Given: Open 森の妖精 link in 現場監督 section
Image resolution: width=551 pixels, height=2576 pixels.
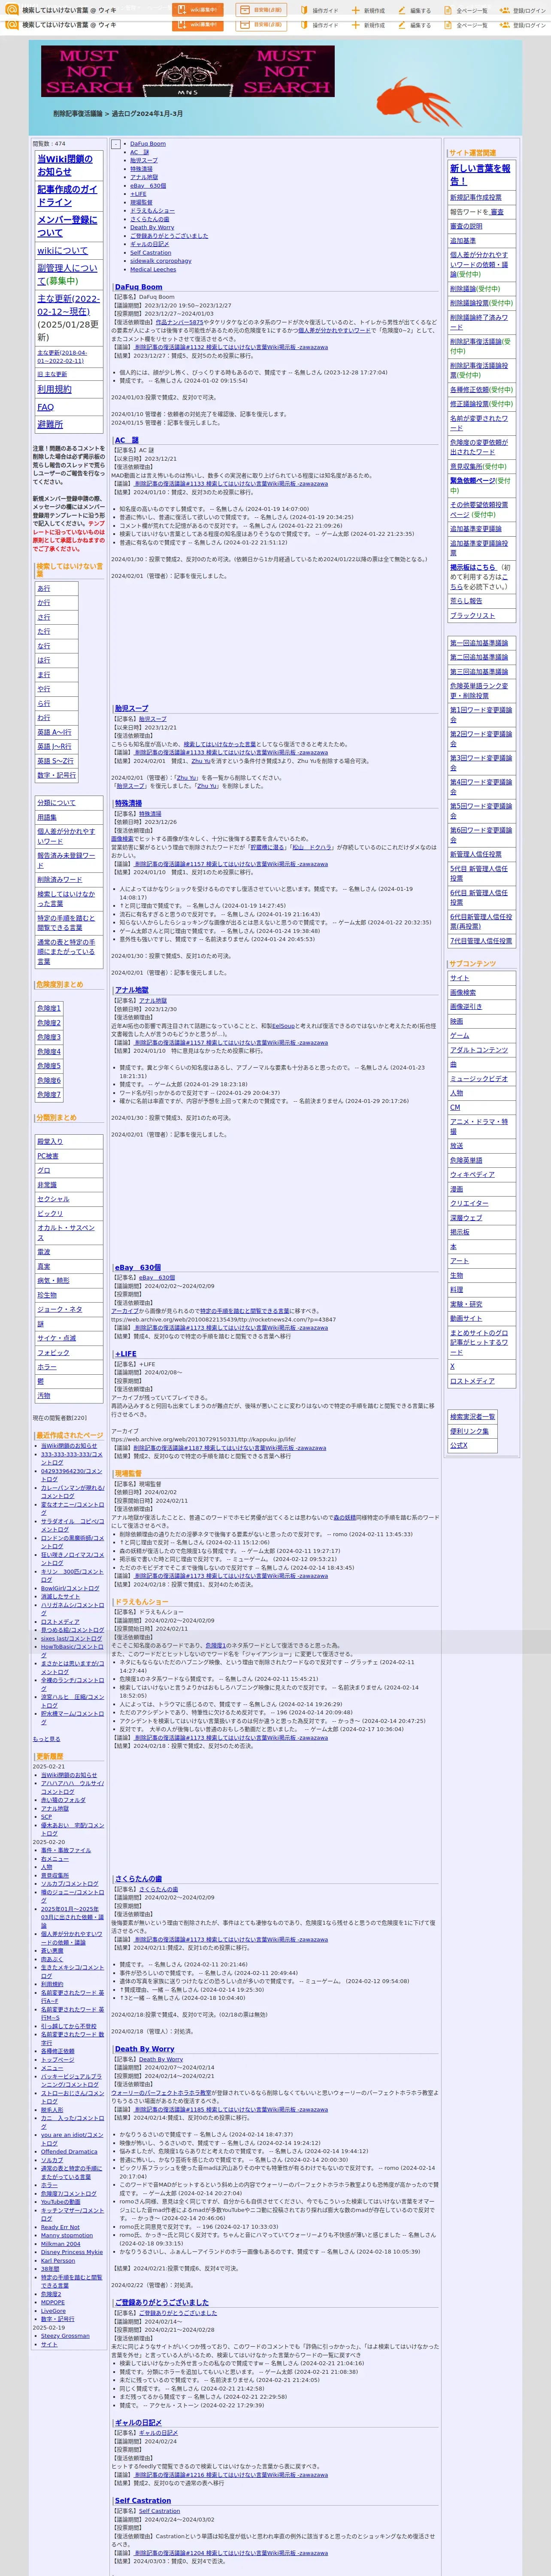Looking at the screenshot, I should click(x=344, y=1518).
